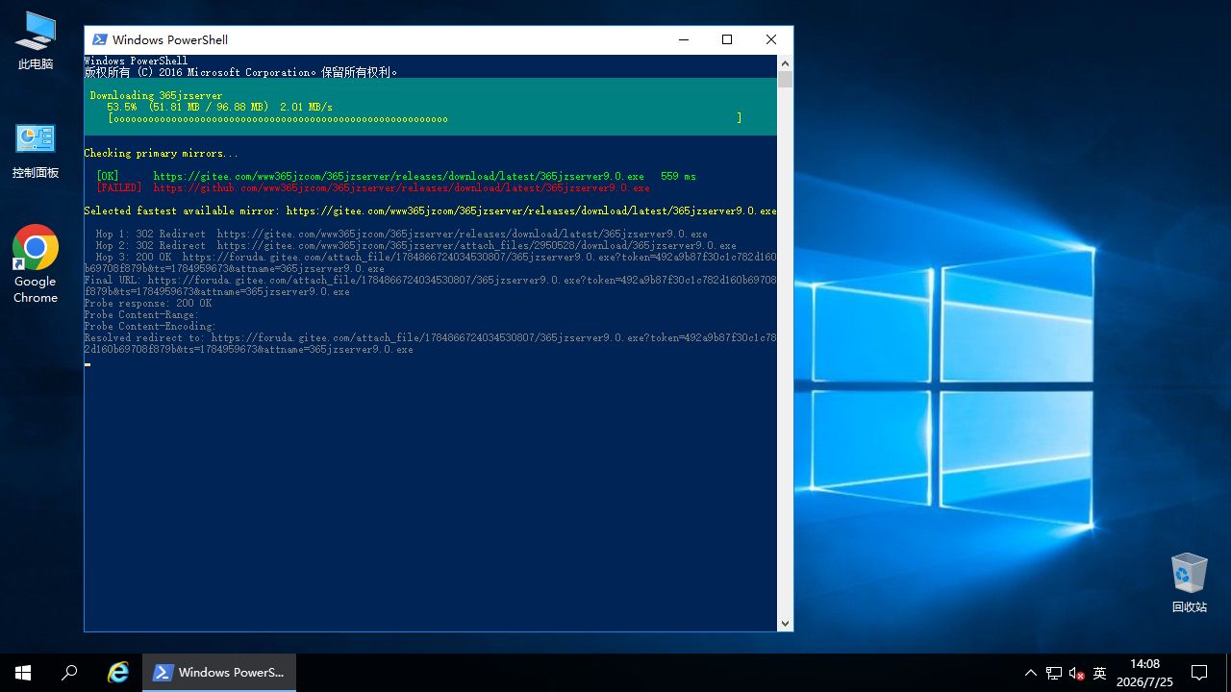Click the "Probe Content-Encoding:" line
The height and width of the screenshot is (692, 1231).
pyautogui.click(x=150, y=326)
